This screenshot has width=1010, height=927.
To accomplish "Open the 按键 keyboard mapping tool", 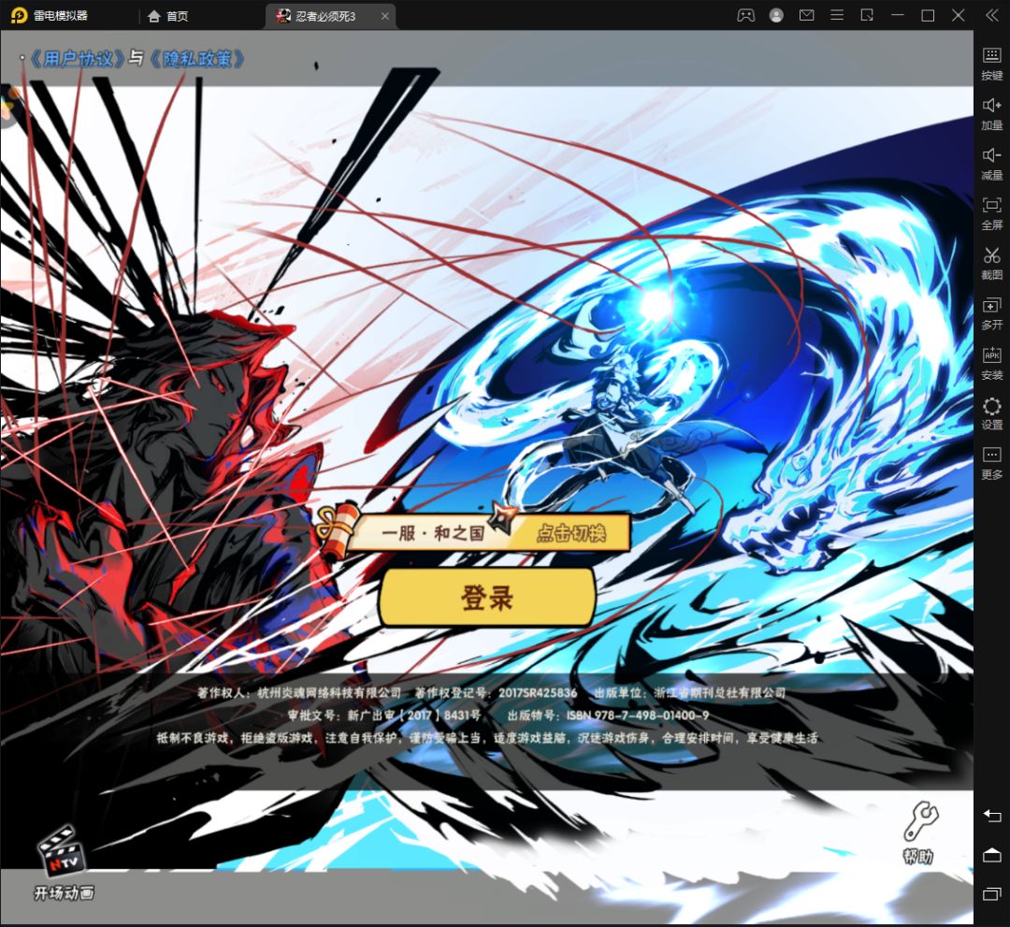I will pyautogui.click(x=991, y=63).
